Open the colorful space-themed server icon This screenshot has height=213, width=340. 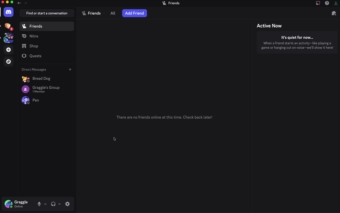point(8,38)
